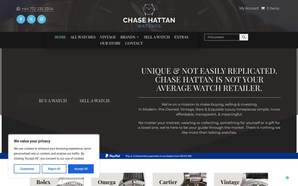The image size is (298, 186).
Task: Open the Rolex category thumbnail
Action: (x=57, y=179)
